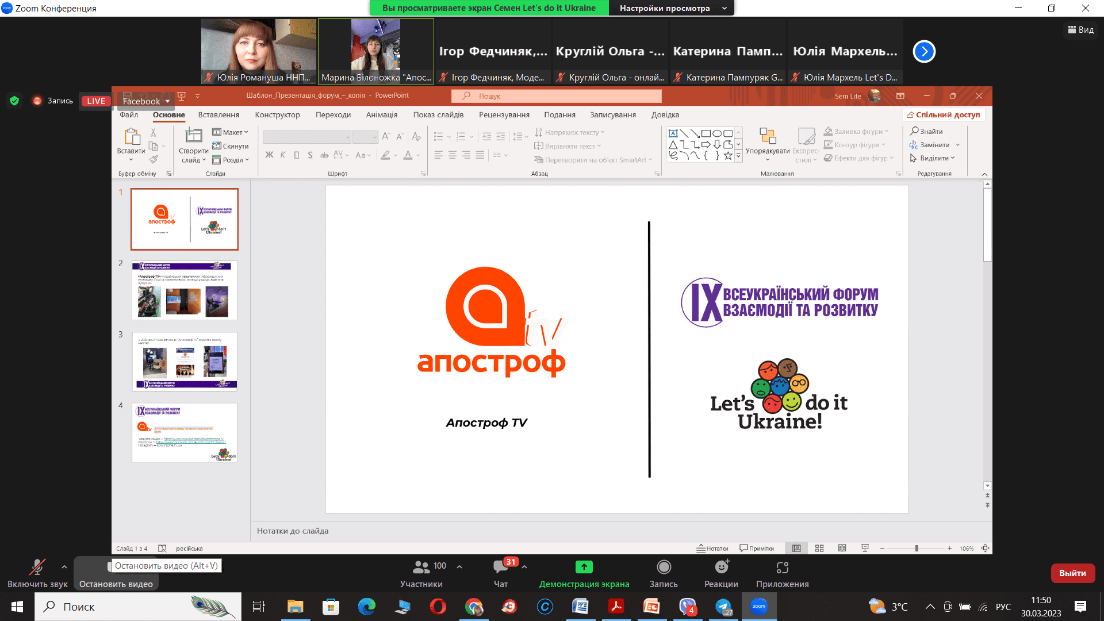Click fit slide to window icon
Viewport: 1104px width, 621px height.
click(985, 548)
